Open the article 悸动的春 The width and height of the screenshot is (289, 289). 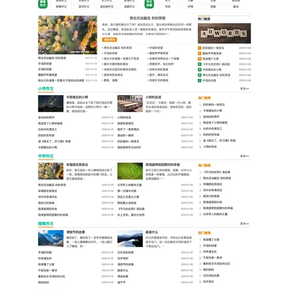[x=123, y=276]
